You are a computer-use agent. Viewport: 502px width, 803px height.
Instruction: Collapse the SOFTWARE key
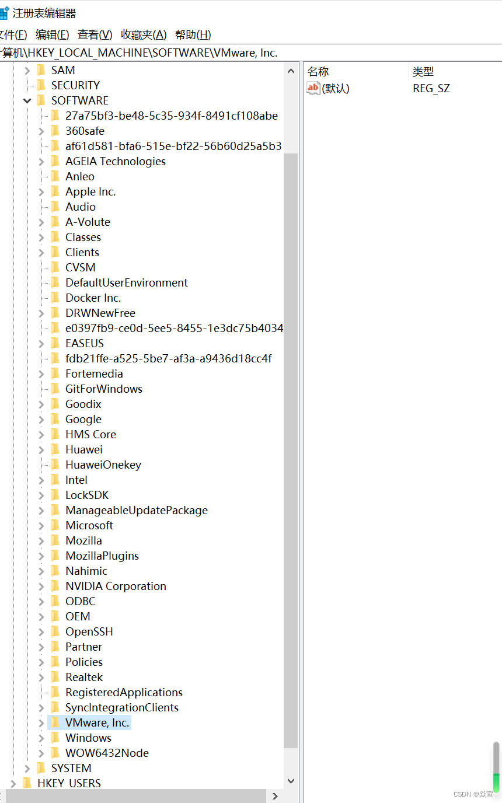coord(27,100)
